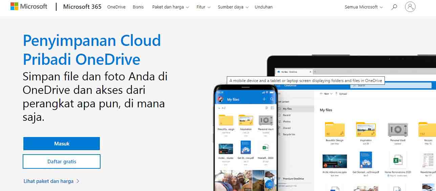Click Premium OneDrive in laptop sidebar

click(x=293, y=179)
